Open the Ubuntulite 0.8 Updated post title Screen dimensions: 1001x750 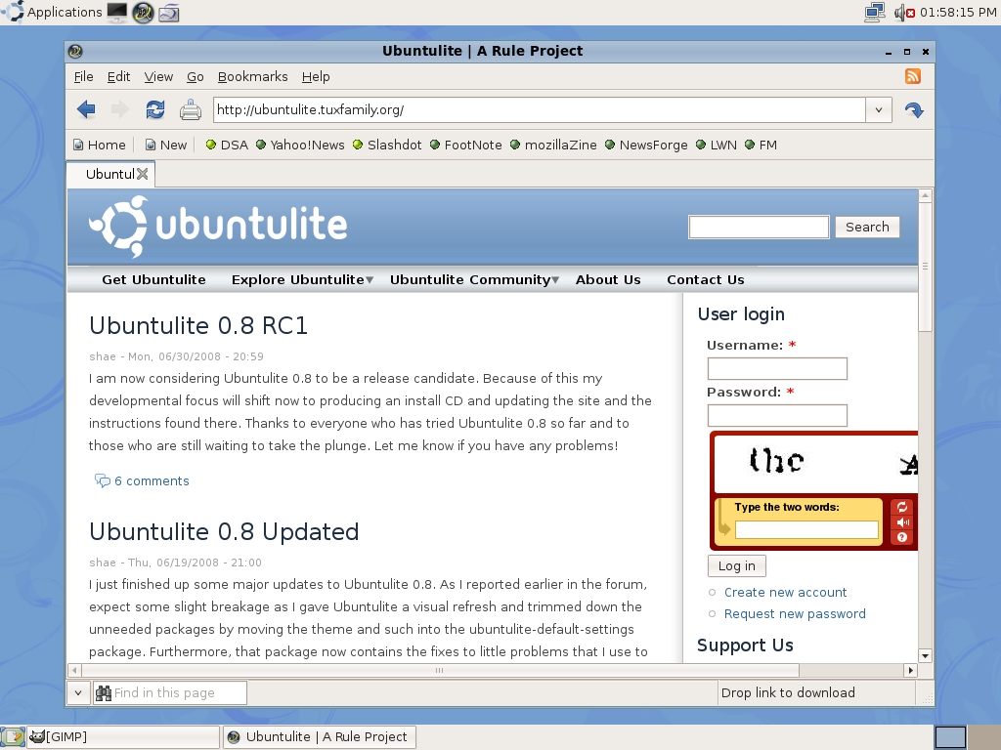point(224,532)
